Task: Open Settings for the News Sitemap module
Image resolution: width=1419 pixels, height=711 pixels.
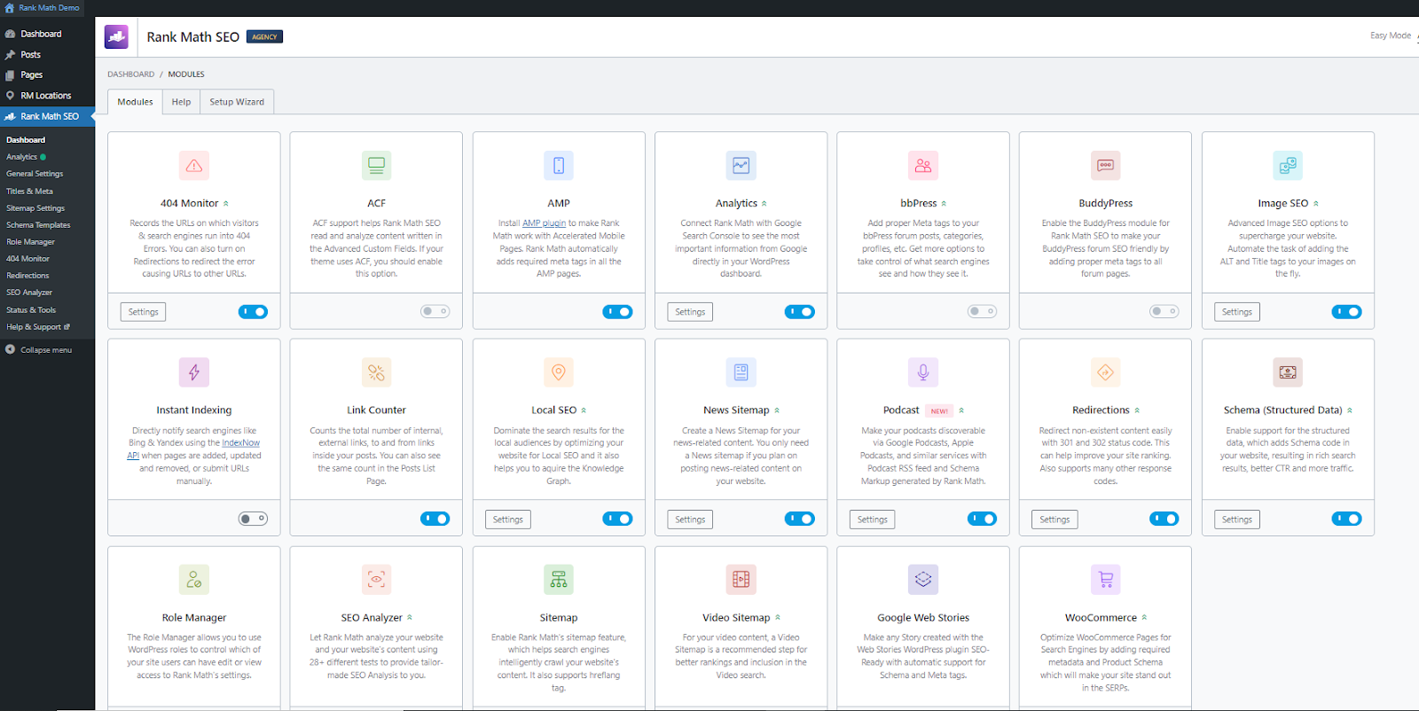Action: coord(690,520)
